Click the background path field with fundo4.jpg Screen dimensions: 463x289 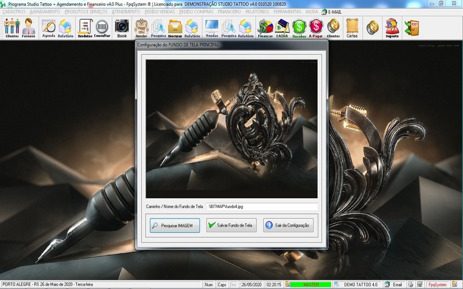262,206
